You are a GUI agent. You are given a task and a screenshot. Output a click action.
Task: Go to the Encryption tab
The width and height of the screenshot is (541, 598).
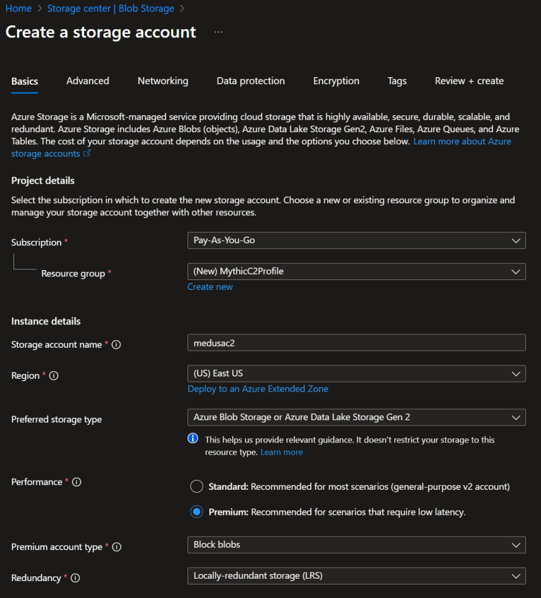(336, 81)
